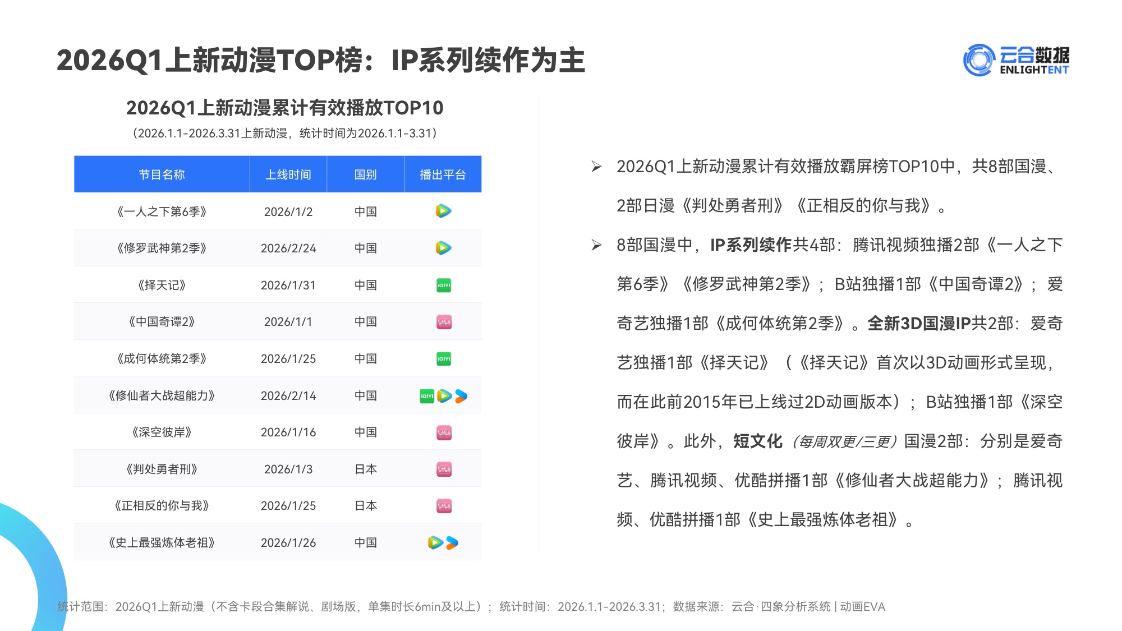Select the title 《正相反的你与我》 in the table

[162, 505]
